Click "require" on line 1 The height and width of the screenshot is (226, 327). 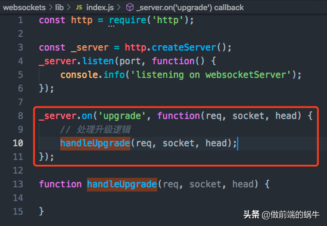(x=127, y=21)
